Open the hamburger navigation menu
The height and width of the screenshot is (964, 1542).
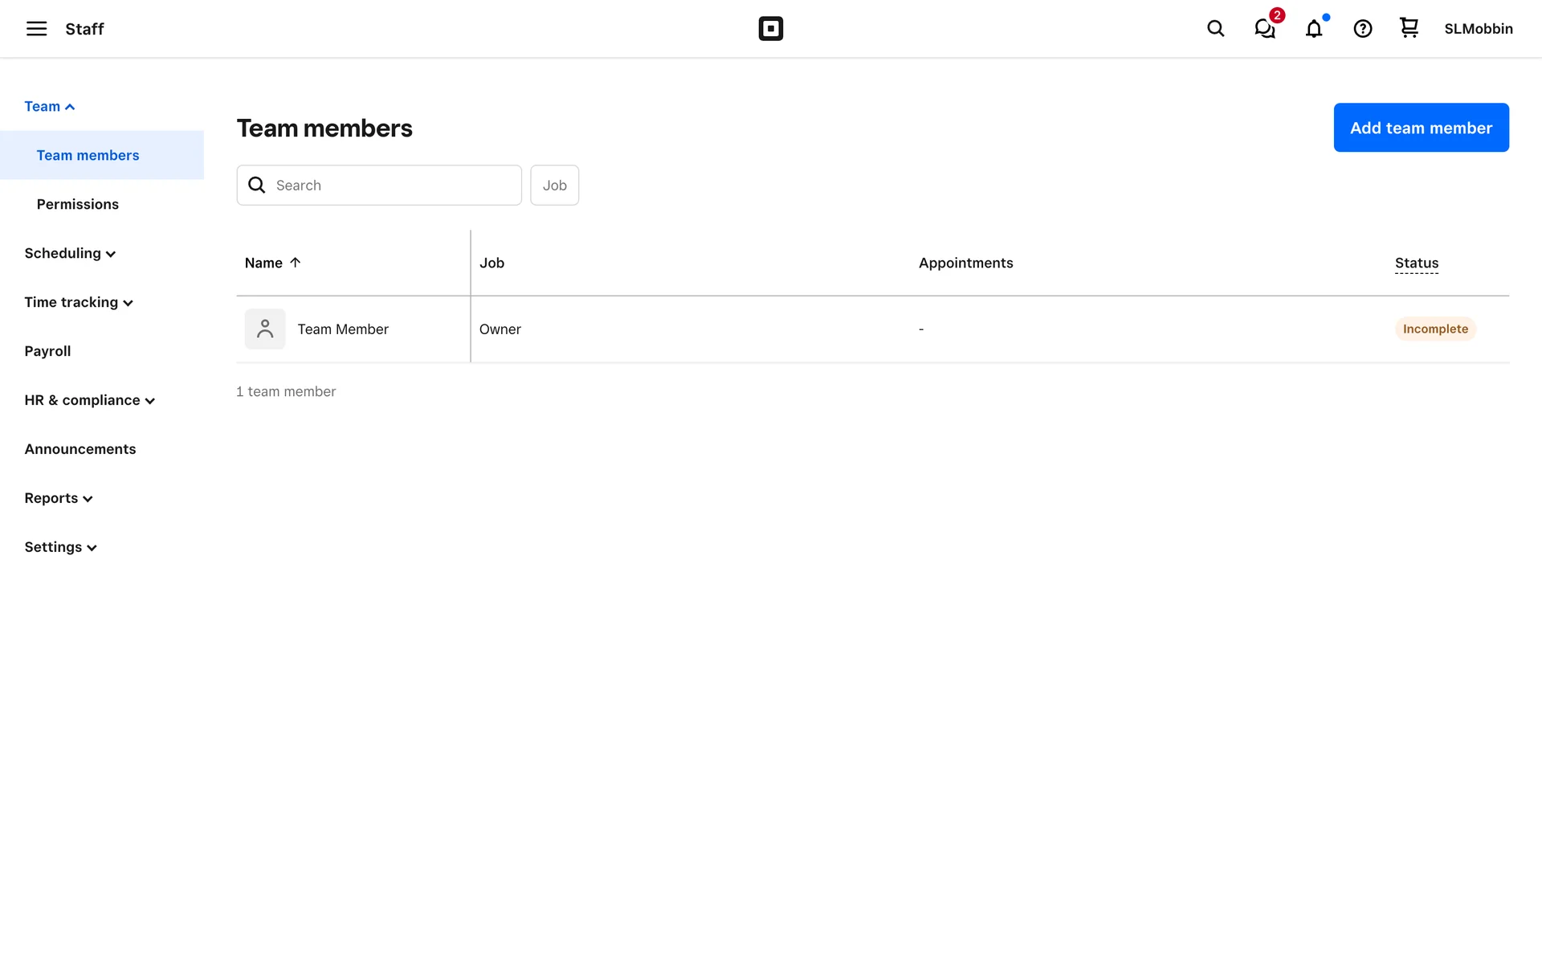point(36,29)
